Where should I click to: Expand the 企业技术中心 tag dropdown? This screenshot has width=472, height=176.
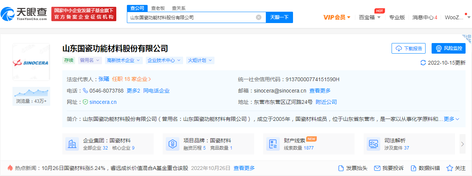tap(164, 60)
